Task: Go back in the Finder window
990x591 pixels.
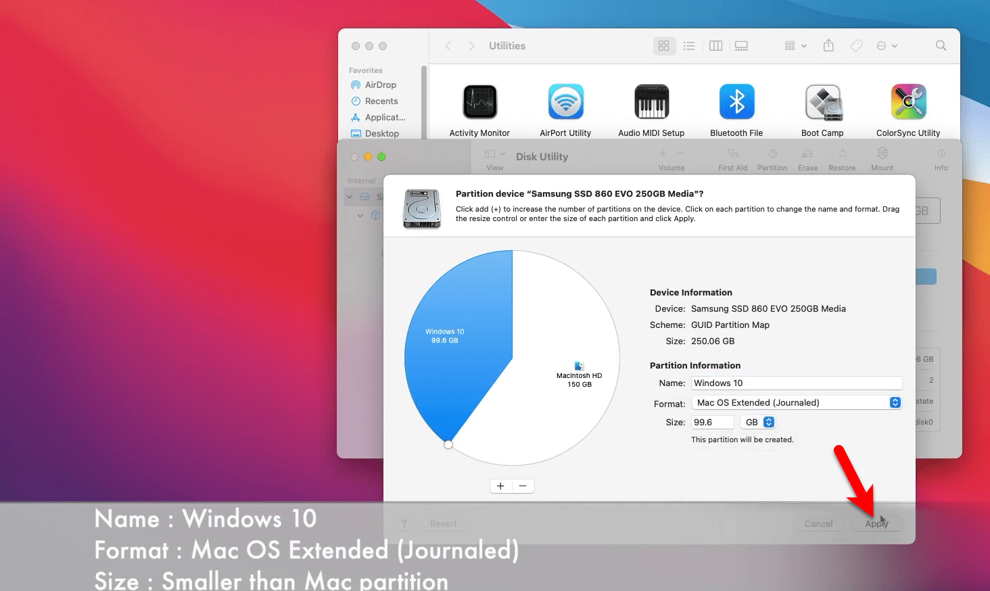Action: [448, 46]
